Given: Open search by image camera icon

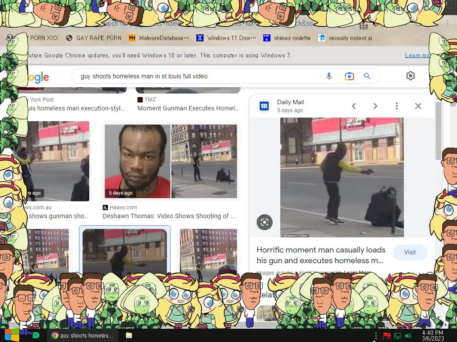Looking at the screenshot, I should tap(349, 76).
